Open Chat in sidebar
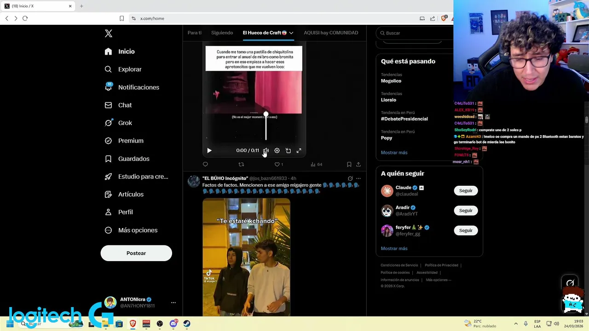The width and height of the screenshot is (589, 331). tap(118, 105)
